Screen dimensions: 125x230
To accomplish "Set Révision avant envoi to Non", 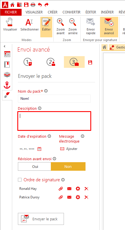I will pos(68,166).
